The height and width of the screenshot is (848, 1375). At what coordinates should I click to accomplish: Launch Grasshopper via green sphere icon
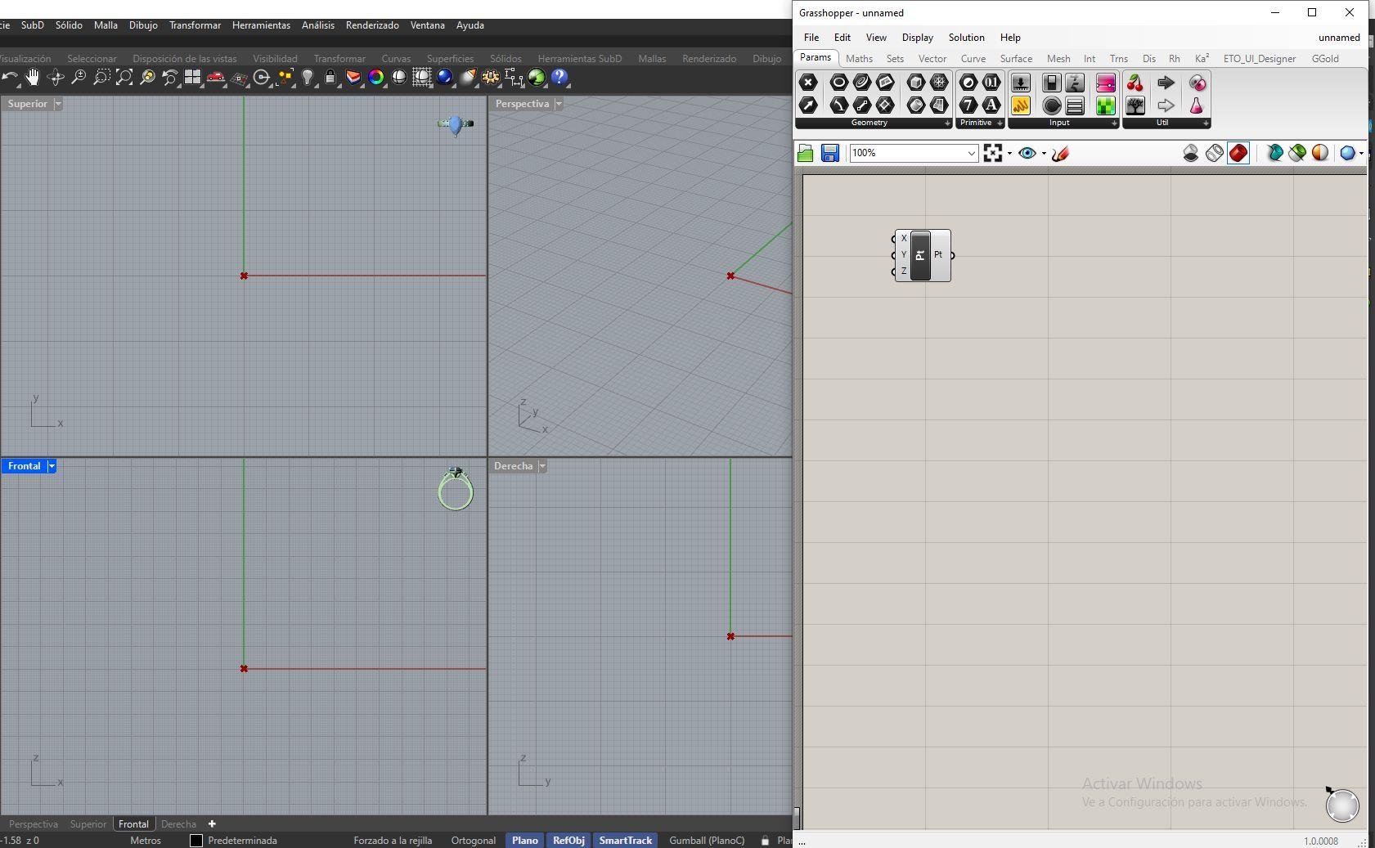click(537, 78)
